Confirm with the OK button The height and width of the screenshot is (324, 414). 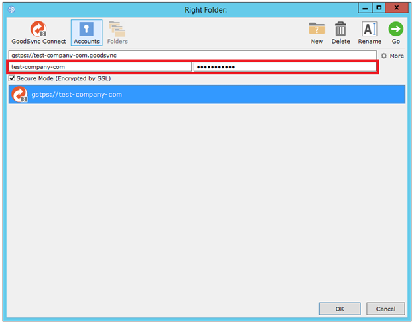click(340, 309)
